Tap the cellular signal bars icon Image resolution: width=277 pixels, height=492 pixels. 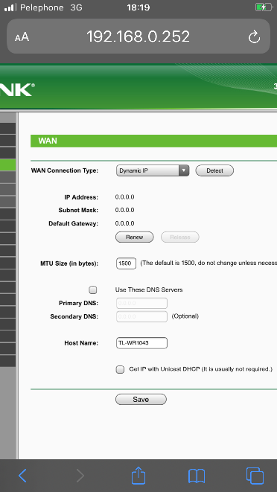pos(10,7)
